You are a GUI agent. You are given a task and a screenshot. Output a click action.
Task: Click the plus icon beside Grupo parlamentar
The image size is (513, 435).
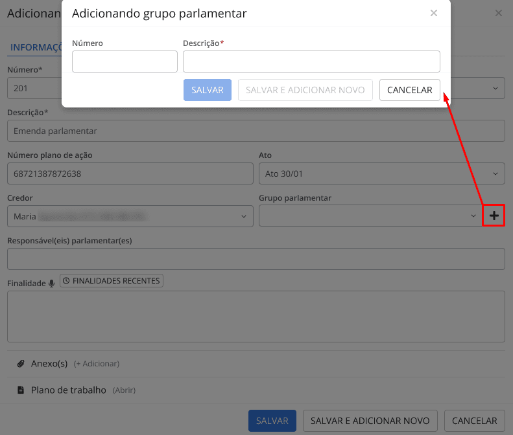pyautogui.click(x=494, y=216)
